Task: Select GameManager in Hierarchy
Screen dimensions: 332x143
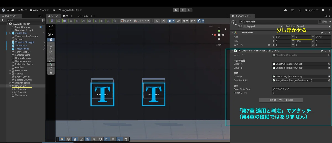Action: pyautogui.click(x=23, y=58)
